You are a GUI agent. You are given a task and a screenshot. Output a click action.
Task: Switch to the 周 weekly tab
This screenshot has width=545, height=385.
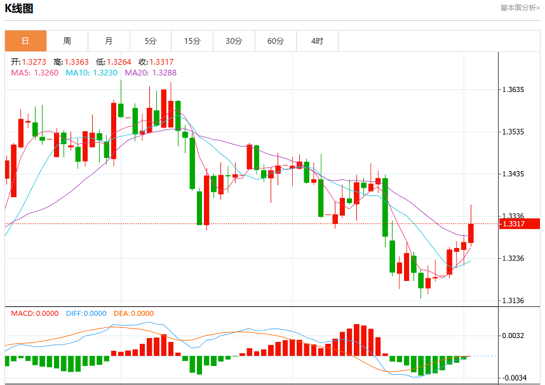(67, 41)
